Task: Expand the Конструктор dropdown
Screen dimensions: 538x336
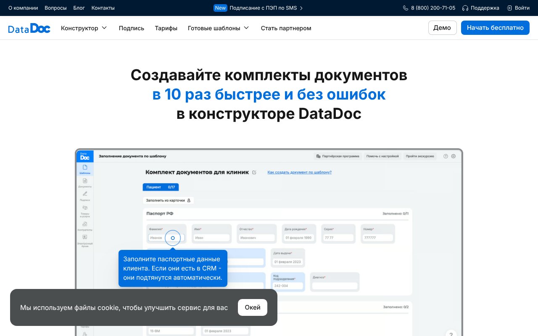Action: [84, 28]
